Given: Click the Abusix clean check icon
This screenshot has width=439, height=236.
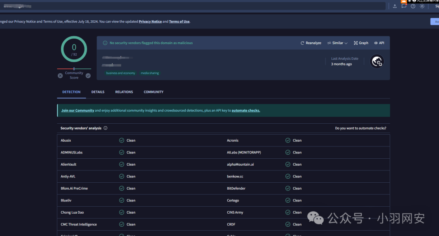Looking at the screenshot, I should coord(122,140).
